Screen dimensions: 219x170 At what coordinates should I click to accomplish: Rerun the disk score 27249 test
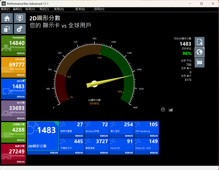(21, 162)
